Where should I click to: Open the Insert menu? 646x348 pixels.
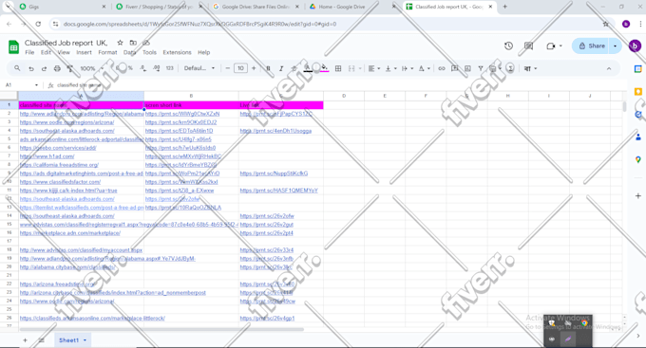point(84,52)
